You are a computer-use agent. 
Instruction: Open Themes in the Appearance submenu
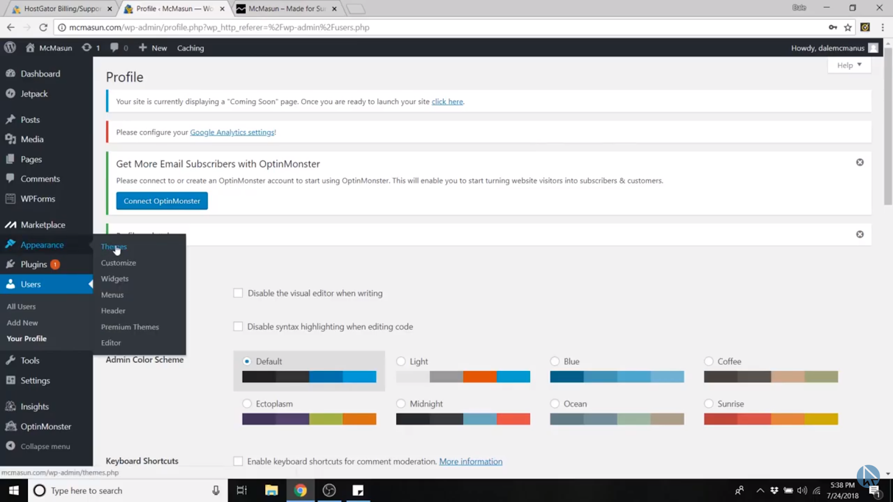pos(114,247)
